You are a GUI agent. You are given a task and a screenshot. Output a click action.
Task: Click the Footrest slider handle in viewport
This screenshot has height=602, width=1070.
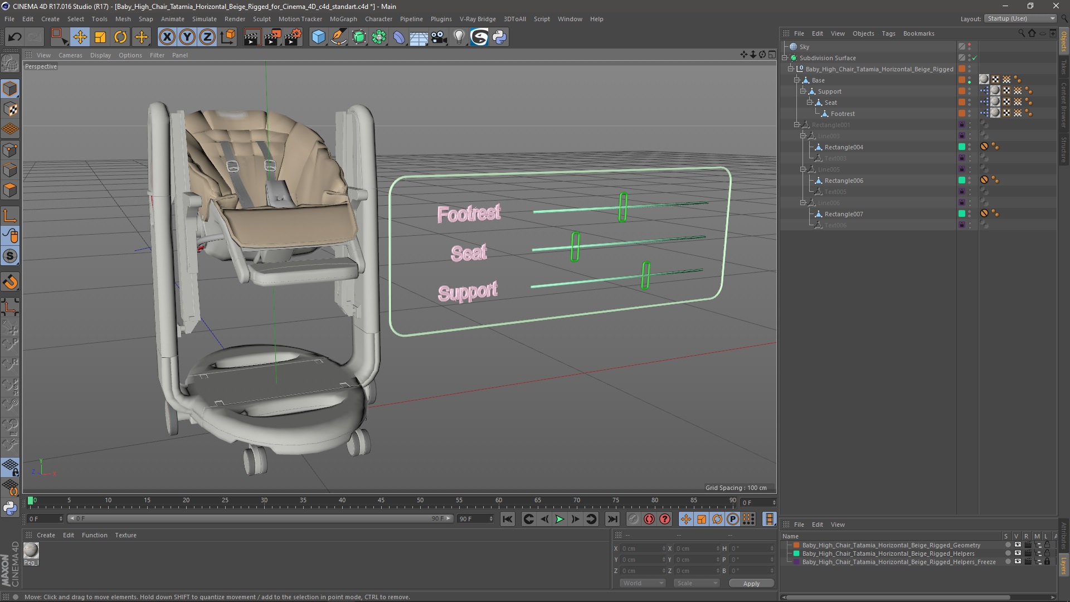tap(622, 207)
